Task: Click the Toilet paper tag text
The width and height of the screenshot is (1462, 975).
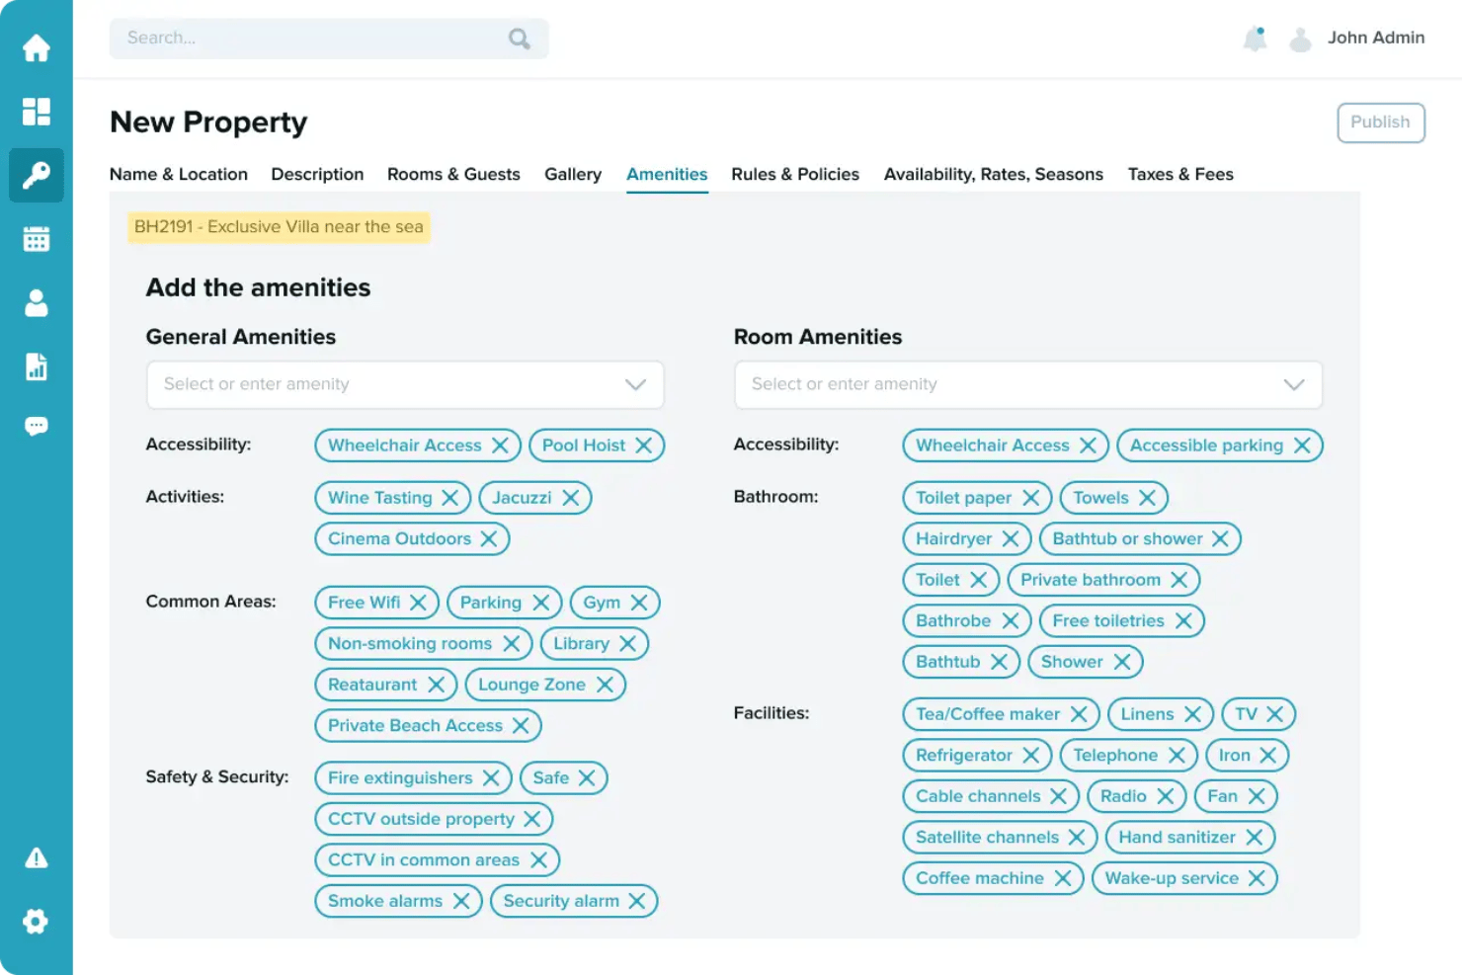Action: (x=963, y=498)
